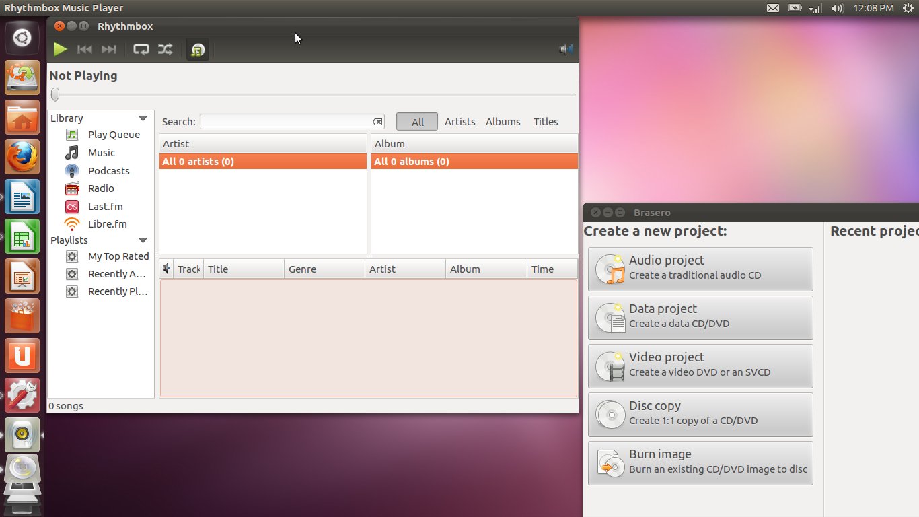Sort by the Album browser column header
The image size is (919, 517).
click(474, 144)
